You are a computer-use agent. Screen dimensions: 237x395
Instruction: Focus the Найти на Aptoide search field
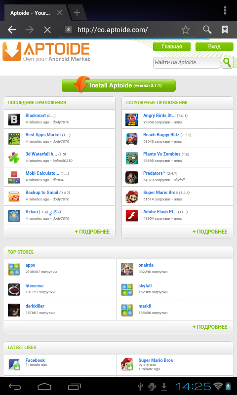click(186, 63)
